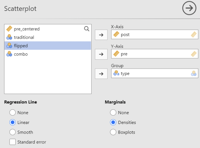Assign variable to Group using arrow button
The width and height of the screenshot is (200, 148).
click(x=101, y=74)
